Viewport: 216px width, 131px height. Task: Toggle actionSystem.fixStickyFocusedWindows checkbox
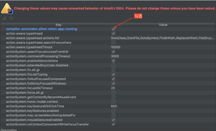pos(113,83)
